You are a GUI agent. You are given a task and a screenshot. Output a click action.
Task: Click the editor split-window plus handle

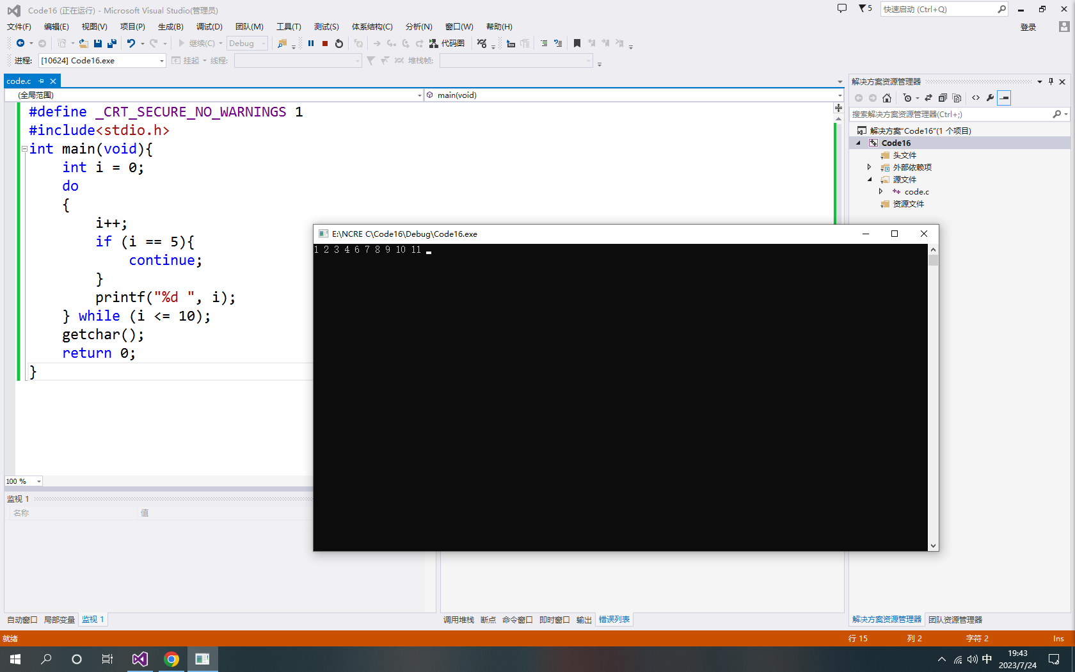tap(839, 108)
